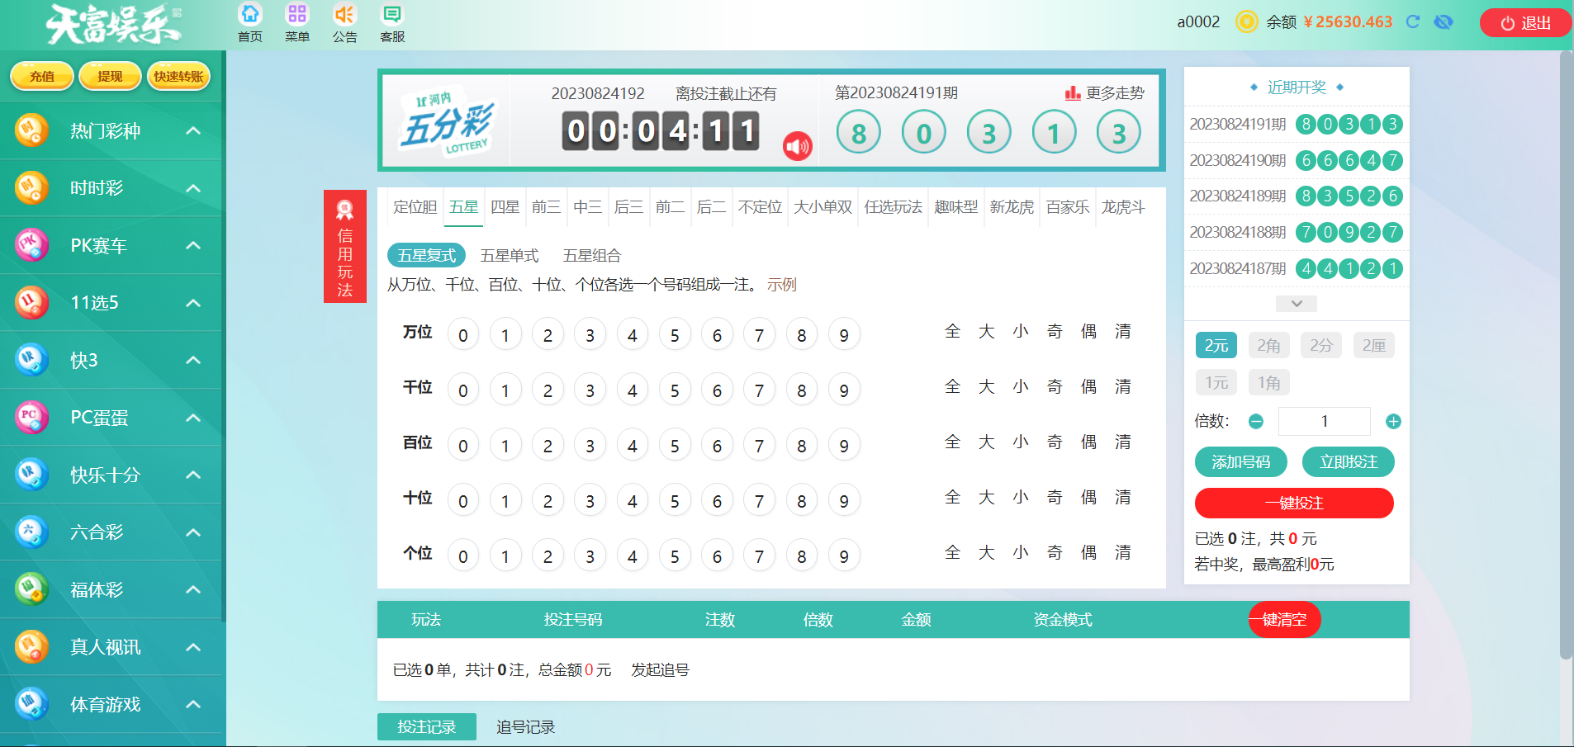1574x747 pixels.
Task: Switch to the 四星 play tab
Action: pos(505,207)
